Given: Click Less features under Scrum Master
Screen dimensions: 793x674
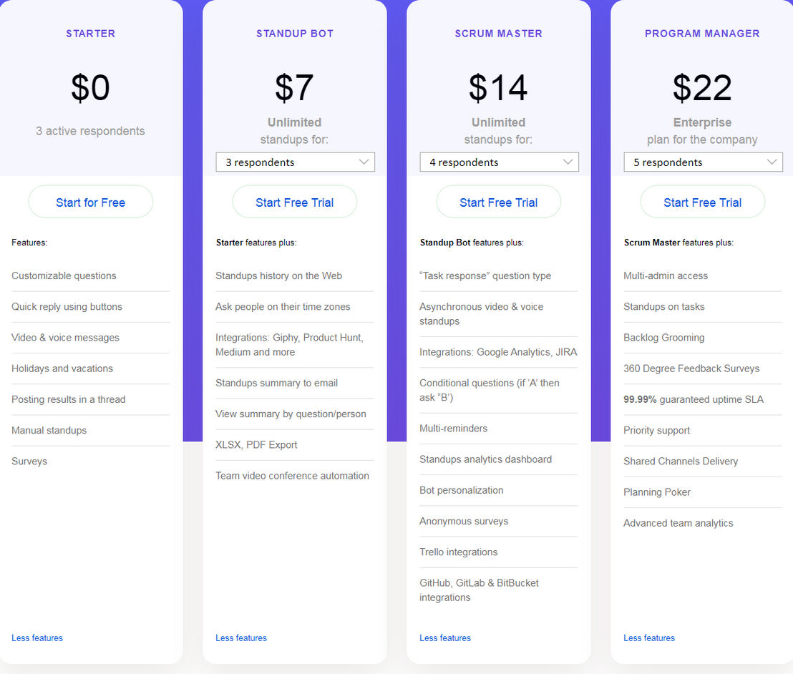Looking at the screenshot, I should [x=445, y=638].
